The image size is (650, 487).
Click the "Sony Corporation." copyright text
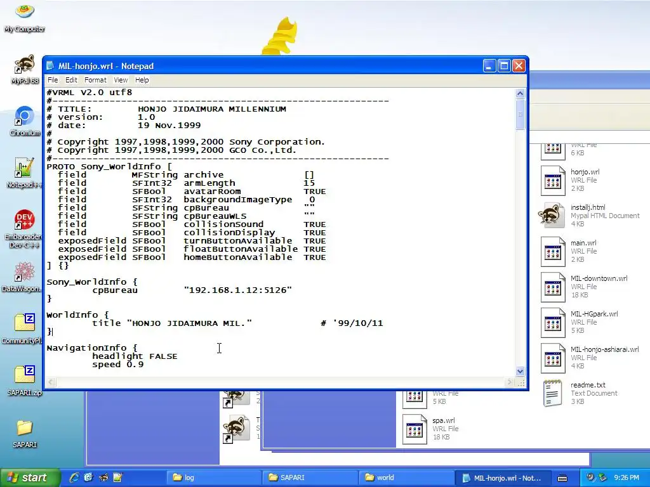(277, 142)
